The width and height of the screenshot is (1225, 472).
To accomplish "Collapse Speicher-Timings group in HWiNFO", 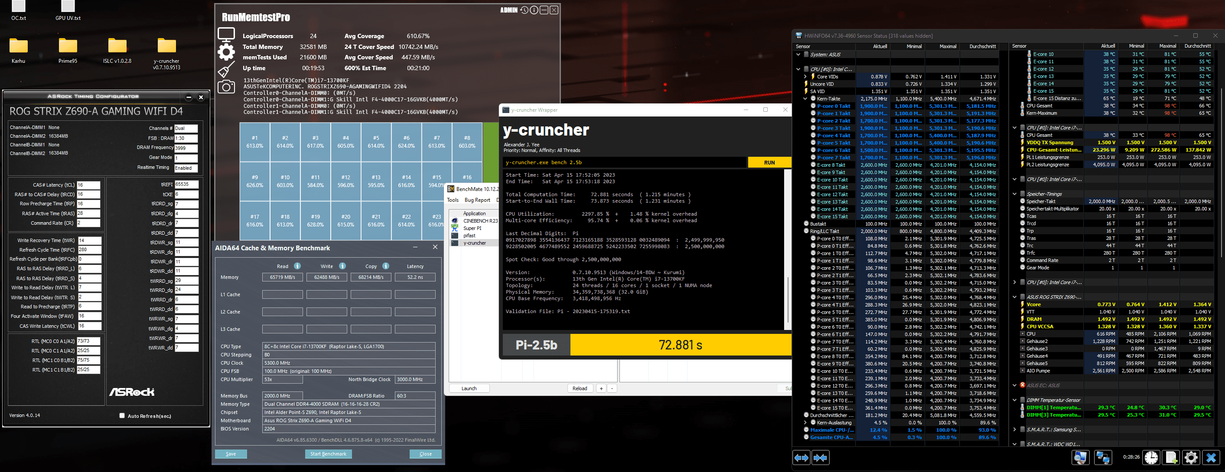I will (1014, 194).
